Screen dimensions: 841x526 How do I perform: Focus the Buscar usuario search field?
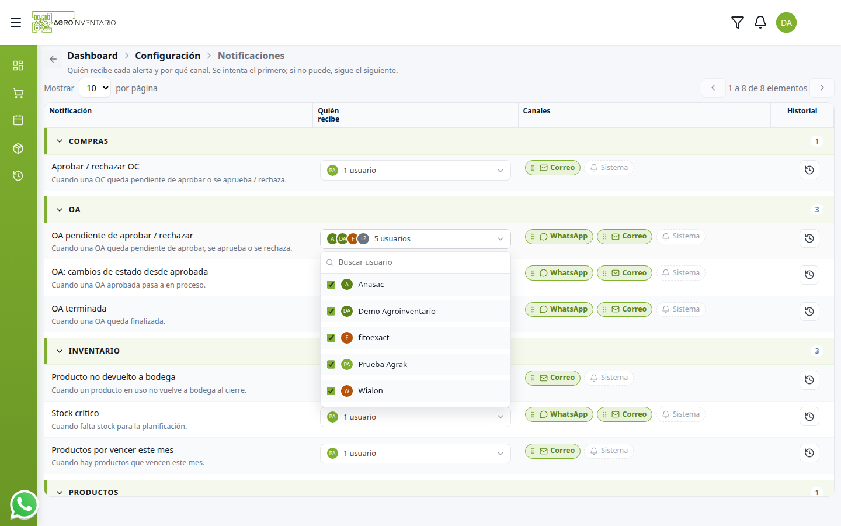(415, 262)
